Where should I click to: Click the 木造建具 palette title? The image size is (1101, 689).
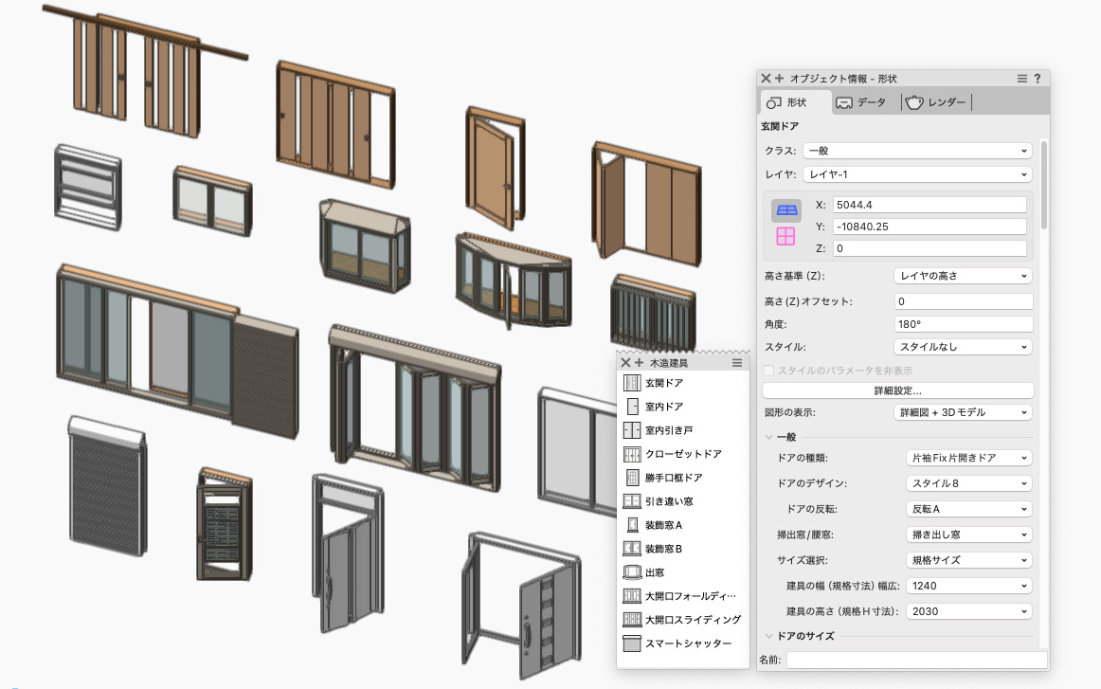[x=669, y=363]
